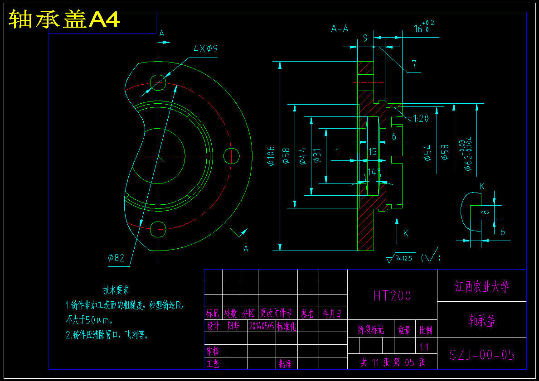Pick the φ31 dimension text
Image resolution: width=539 pixels, height=381 pixels.
tap(317, 156)
